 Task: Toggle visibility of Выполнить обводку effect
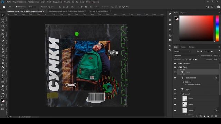pos(186,85)
